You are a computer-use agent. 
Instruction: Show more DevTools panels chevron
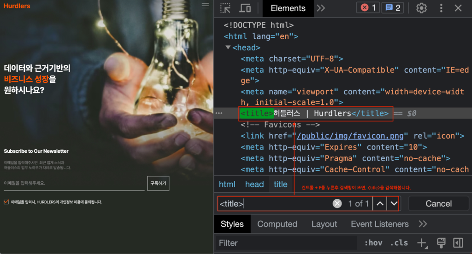[x=321, y=8]
